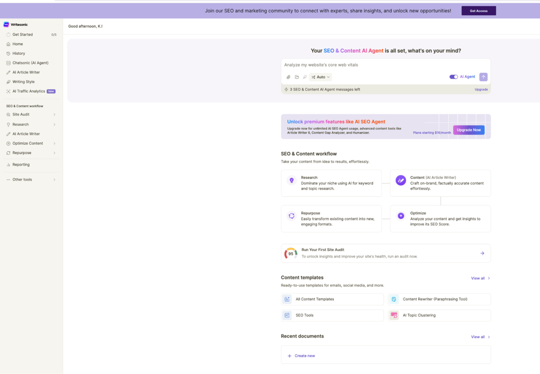Click the Get Access banner button
The width and height of the screenshot is (540, 374).
479,11
